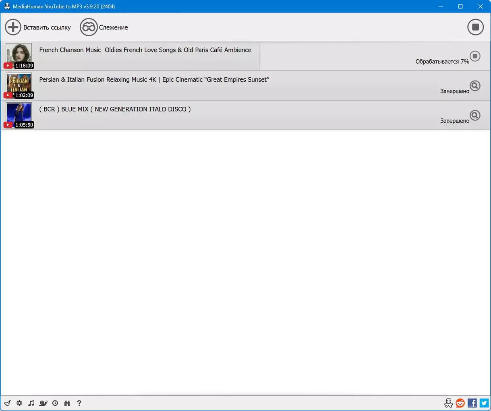
Task: Click the 1:18:09 duration badge
Action: coord(24,66)
